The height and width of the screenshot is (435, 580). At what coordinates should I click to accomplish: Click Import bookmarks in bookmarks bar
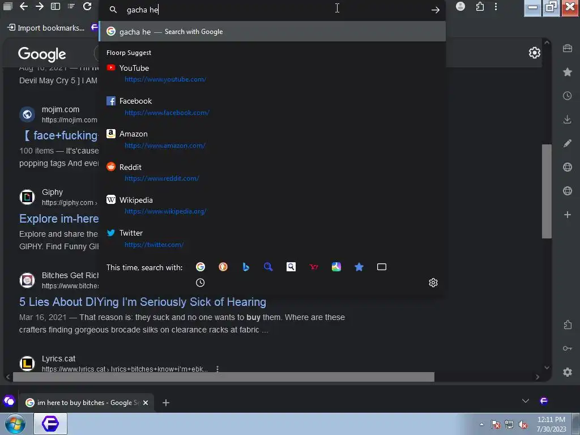pos(46,28)
